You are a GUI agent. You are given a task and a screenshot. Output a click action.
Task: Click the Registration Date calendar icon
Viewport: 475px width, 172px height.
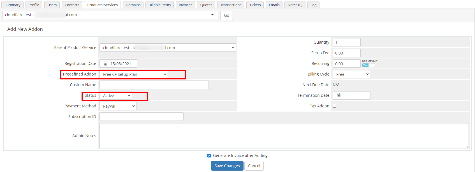tap(105, 64)
